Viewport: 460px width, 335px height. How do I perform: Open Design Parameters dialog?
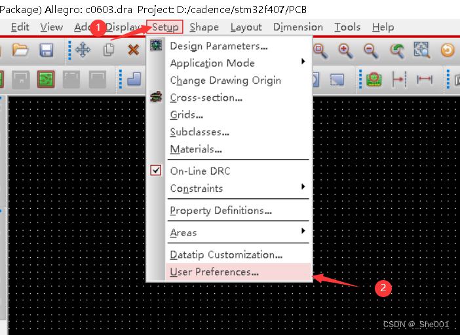click(x=218, y=46)
